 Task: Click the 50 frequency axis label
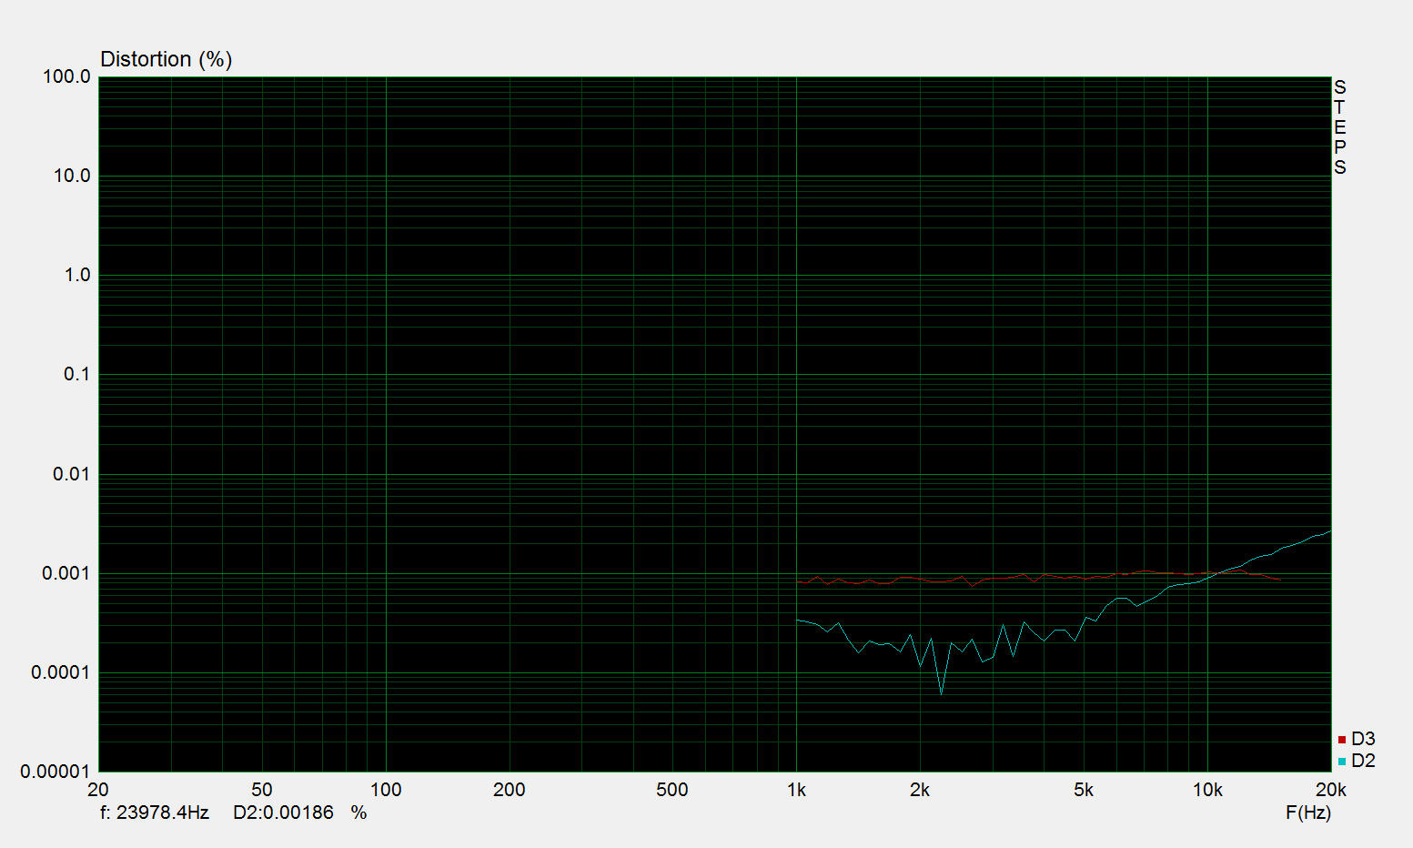262,790
